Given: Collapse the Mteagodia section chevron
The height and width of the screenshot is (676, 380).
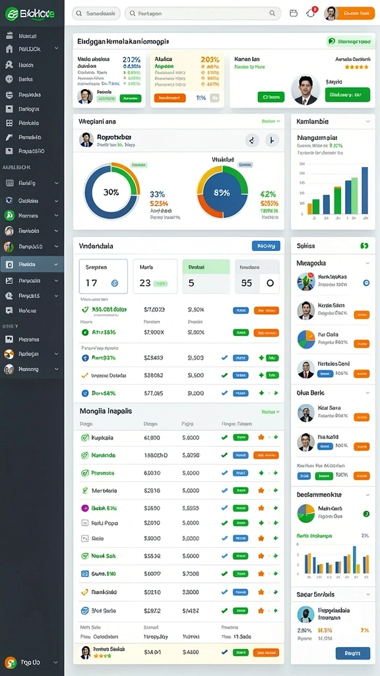Looking at the screenshot, I should click(367, 263).
